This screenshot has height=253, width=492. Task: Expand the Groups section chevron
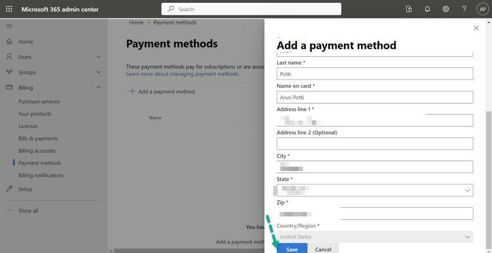(x=98, y=72)
